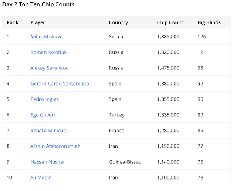Select Gerard Carbo Santamaria player link
Image resolution: width=237 pixels, height=191 pixels.
(x=60, y=84)
